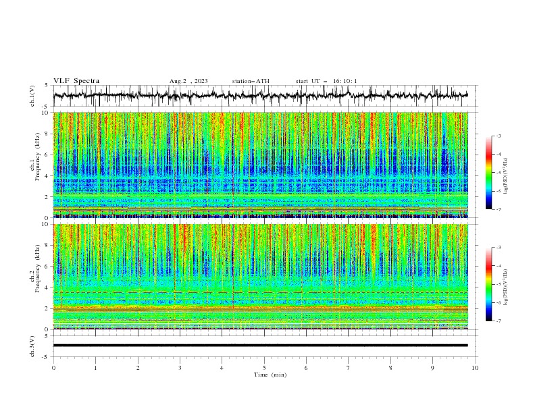This screenshot has width=535, height=413.
Task: Click the ch.1 PSD color scale bar
Action: [488, 173]
